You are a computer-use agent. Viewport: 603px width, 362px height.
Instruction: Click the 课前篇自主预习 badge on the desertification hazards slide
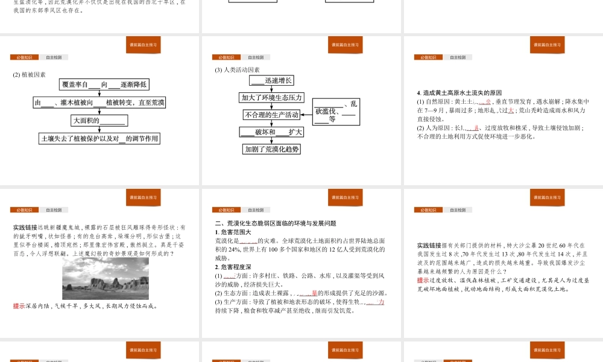click(x=344, y=197)
